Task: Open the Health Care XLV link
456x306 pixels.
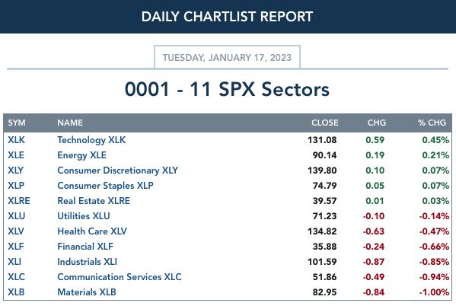Action: [x=92, y=231]
